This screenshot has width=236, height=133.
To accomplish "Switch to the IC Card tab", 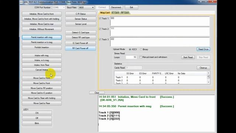I will [x=115, y=13].
